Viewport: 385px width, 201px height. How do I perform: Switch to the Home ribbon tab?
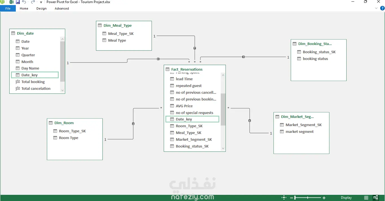[24, 8]
